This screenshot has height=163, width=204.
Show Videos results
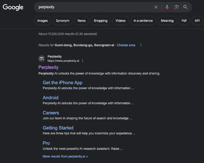point(120,21)
